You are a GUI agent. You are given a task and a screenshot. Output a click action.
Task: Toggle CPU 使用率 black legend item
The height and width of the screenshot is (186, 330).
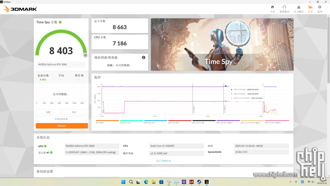point(204,122)
